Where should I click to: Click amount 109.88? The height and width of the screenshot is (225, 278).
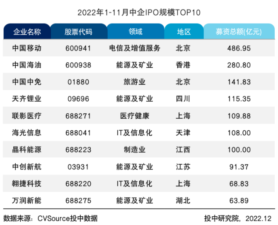(x=239, y=116)
